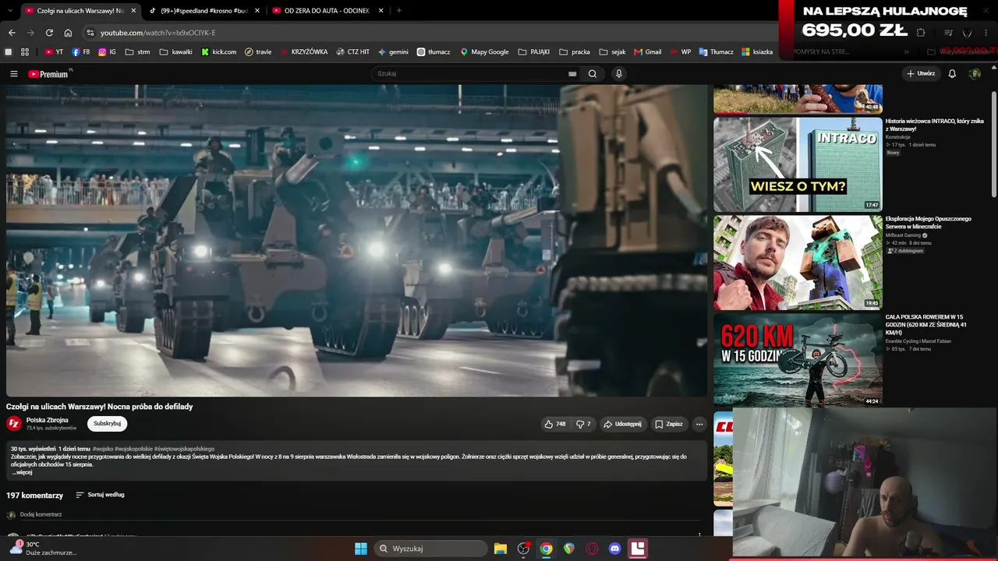Open the pracka bookmarks folder

pyautogui.click(x=575, y=52)
